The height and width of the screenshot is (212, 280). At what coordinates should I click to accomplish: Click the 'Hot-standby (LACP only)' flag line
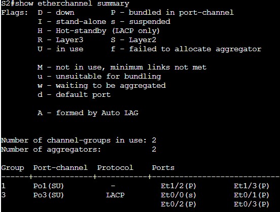click(x=98, y=31)
